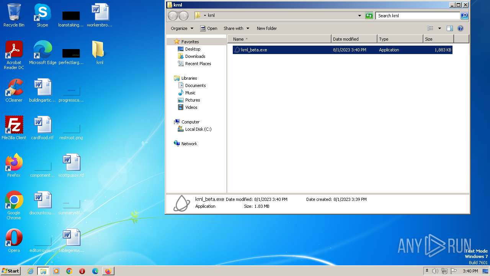490x276 pixels.
Task: Select the scottpussy.rtf desktop document
Action: pos(71,165)
